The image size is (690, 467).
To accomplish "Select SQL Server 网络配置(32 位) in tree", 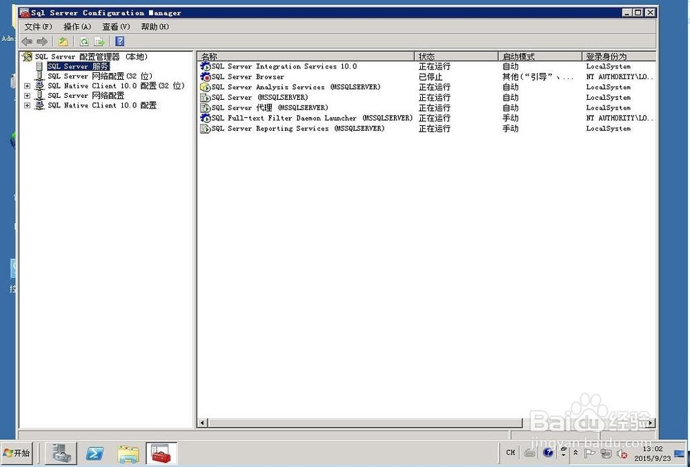I will (100, 76).
